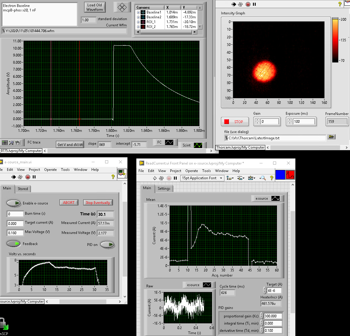Toggle the Feedback switch
350x336 pixels.
pos(14,244)
